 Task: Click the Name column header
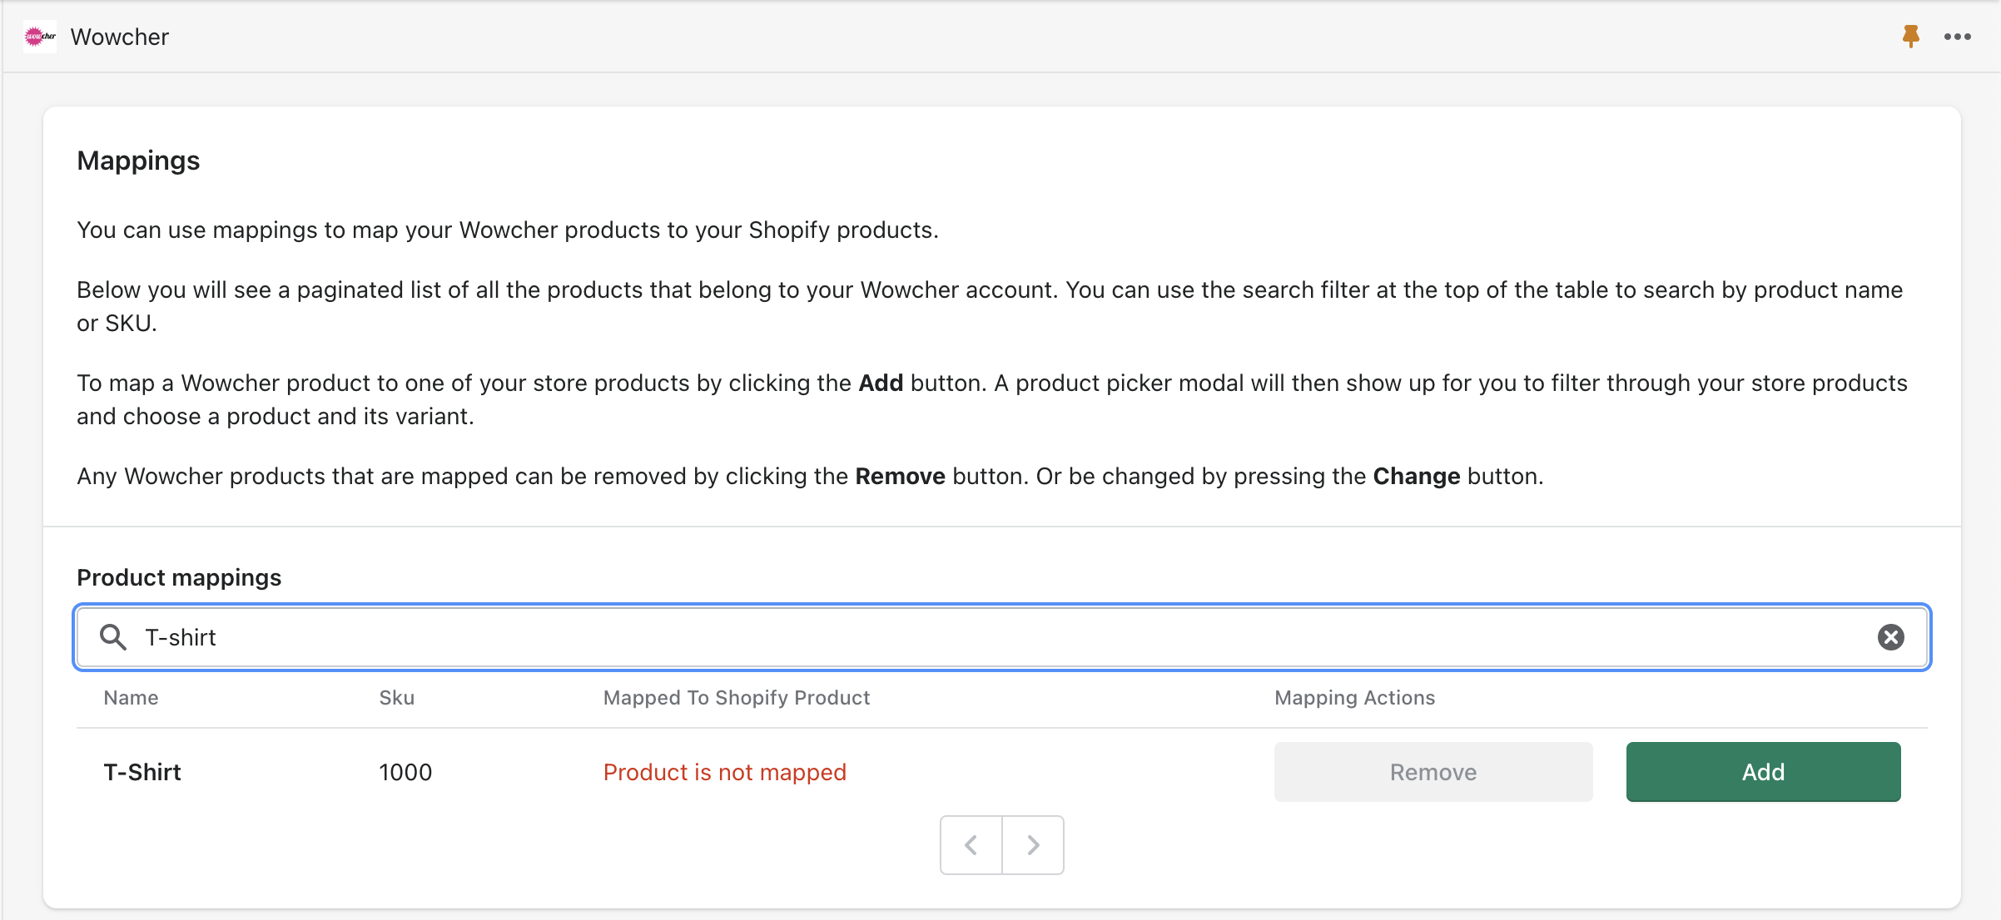131,697
